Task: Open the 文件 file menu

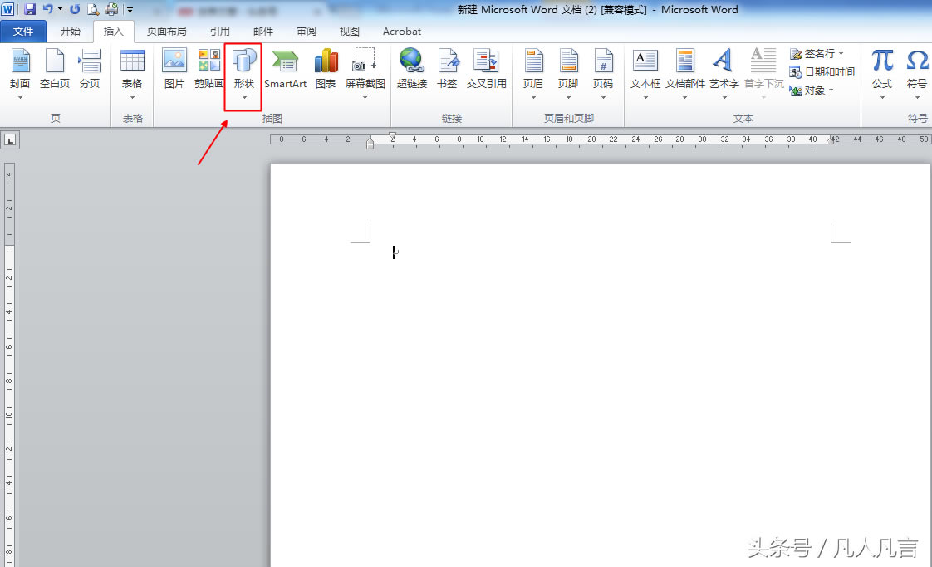Action: tap(24, 32)
